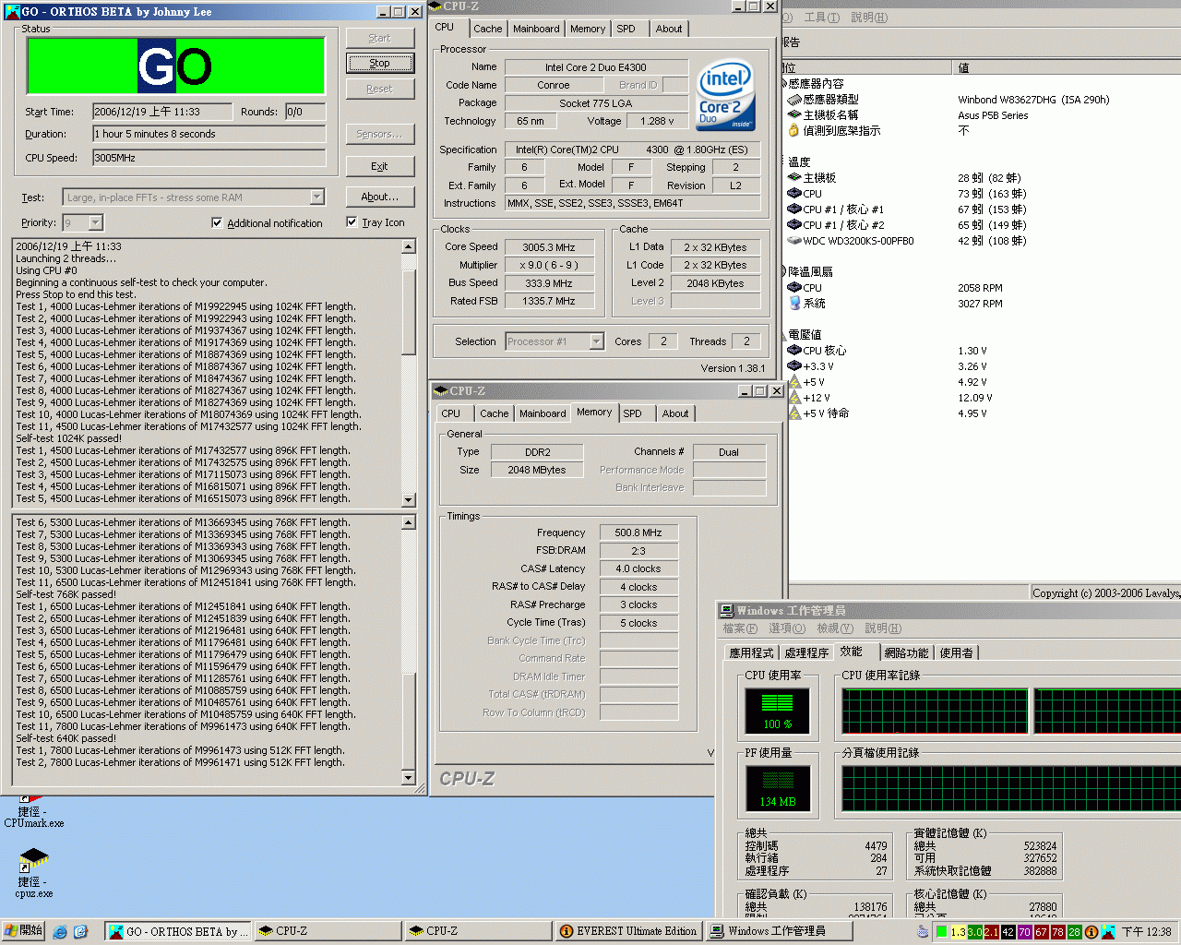The image size is (1181, 945).
Task: Open the CPUmark.exe desktop shortcut
Action: [x=33, y=810]
